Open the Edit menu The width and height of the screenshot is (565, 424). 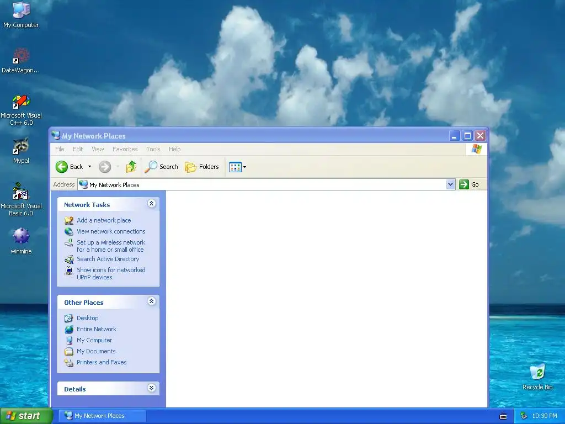(78, 149)
